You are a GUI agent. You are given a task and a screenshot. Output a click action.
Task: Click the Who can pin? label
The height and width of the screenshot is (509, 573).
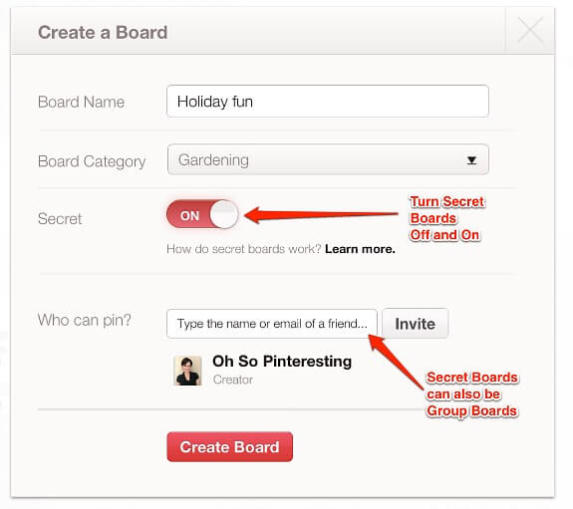(85, 320)
